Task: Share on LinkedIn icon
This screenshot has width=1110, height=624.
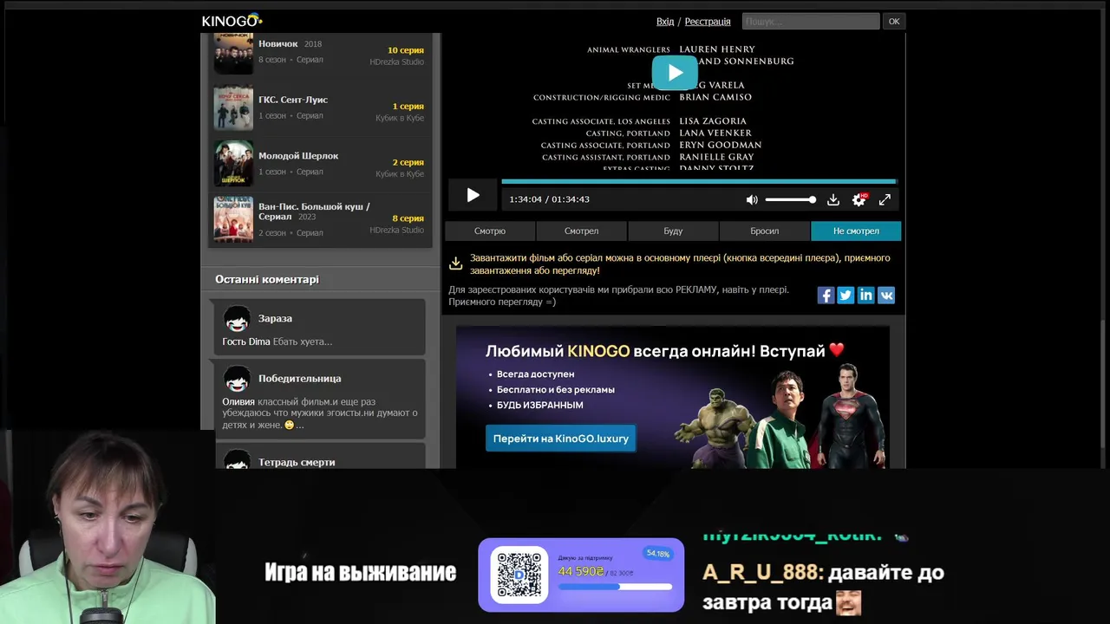Action: (x=865, y=296)
